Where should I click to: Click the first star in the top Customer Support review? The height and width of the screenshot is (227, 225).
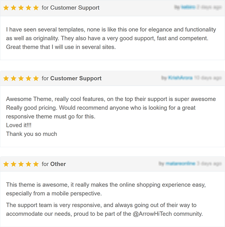[6, 8]
